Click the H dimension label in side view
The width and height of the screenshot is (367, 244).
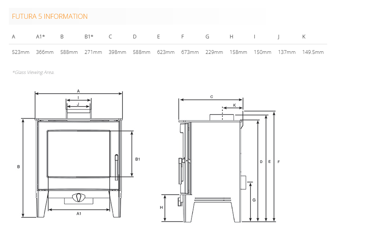[161, 208]
